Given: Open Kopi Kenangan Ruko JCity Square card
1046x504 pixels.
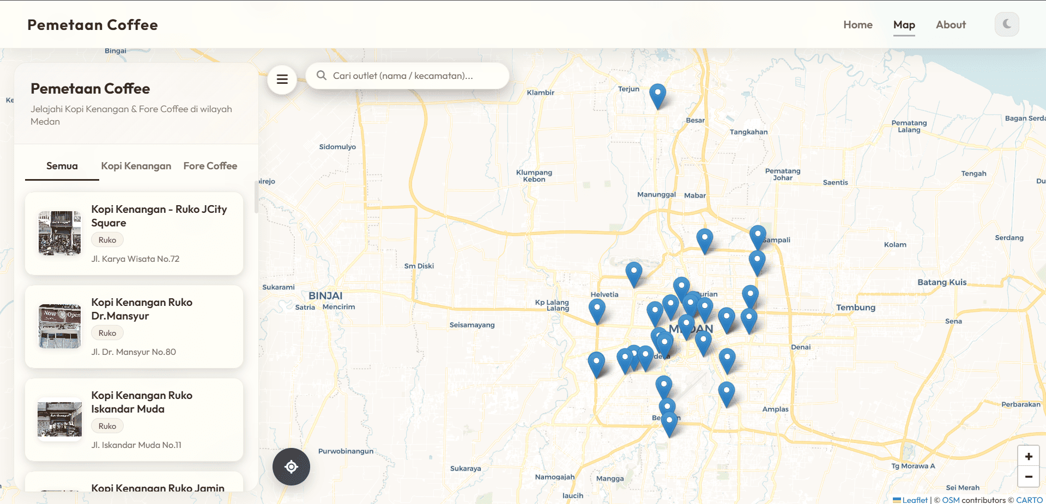Looking at the screenshot, I should point(134,233).
